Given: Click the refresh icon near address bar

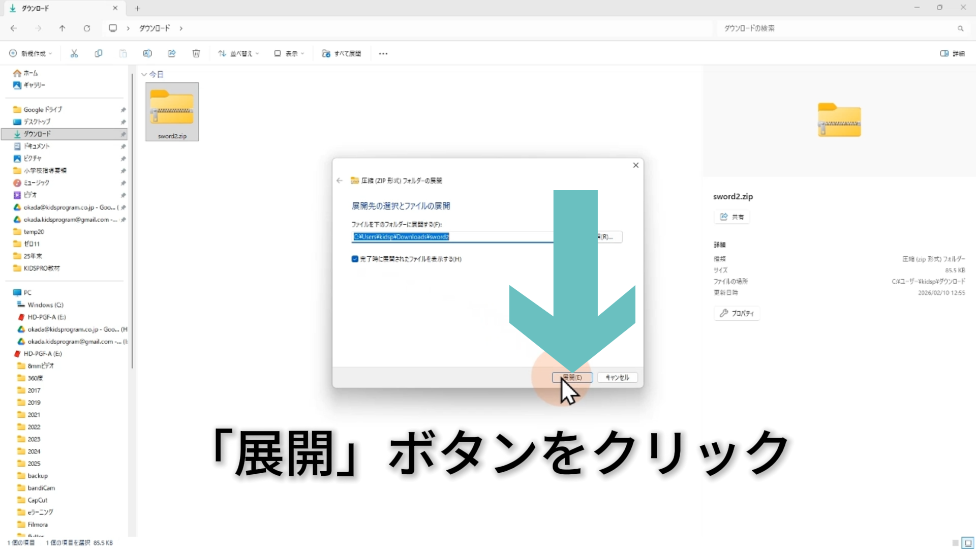Looking at the screenshot, I should point(87,28).
